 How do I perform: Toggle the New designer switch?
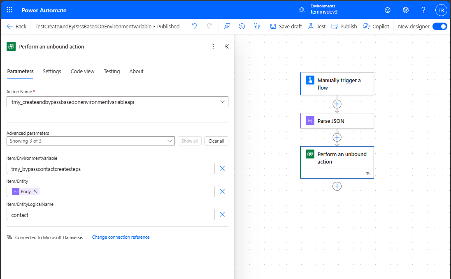[x=440, y=26]
